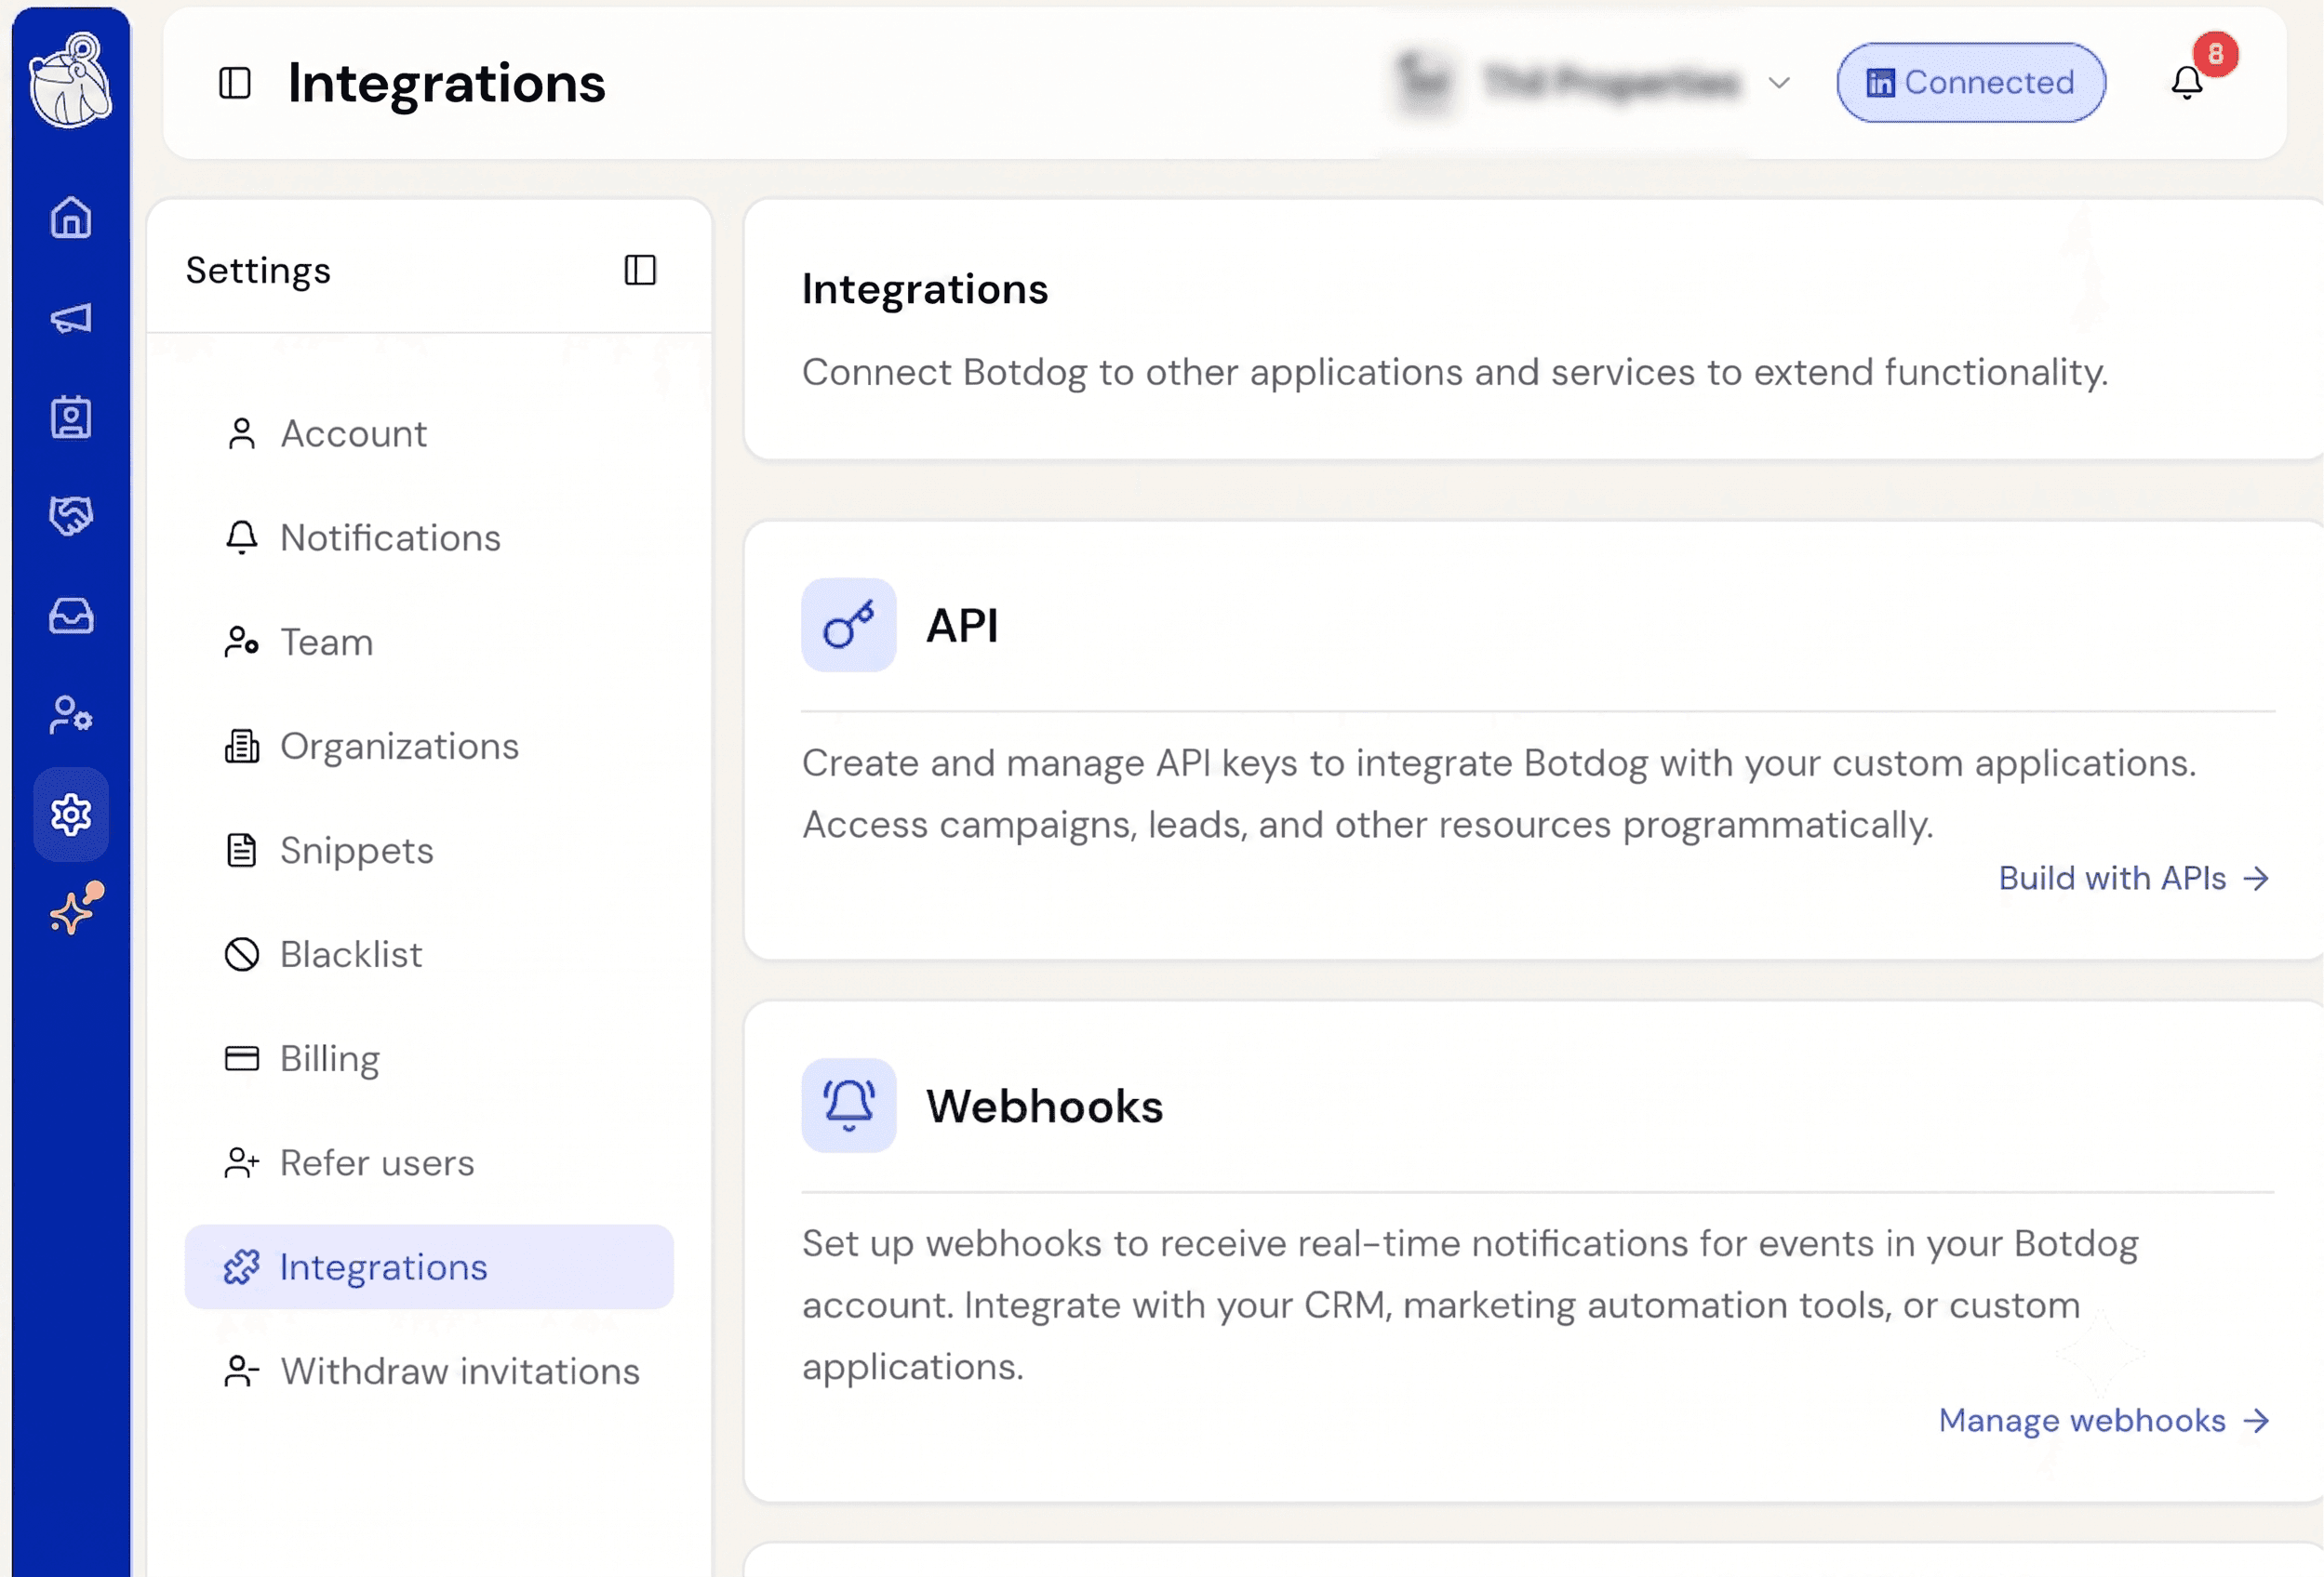
Task: Open Snippets settings
Action: pos(429,851)
